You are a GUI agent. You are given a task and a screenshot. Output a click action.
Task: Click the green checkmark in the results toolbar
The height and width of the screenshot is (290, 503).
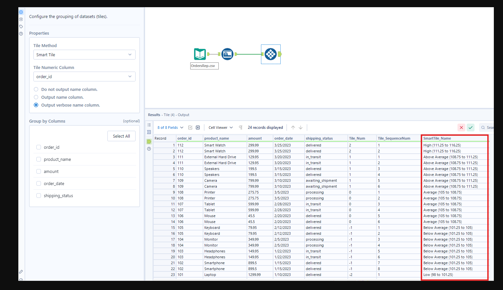(471, 128)
